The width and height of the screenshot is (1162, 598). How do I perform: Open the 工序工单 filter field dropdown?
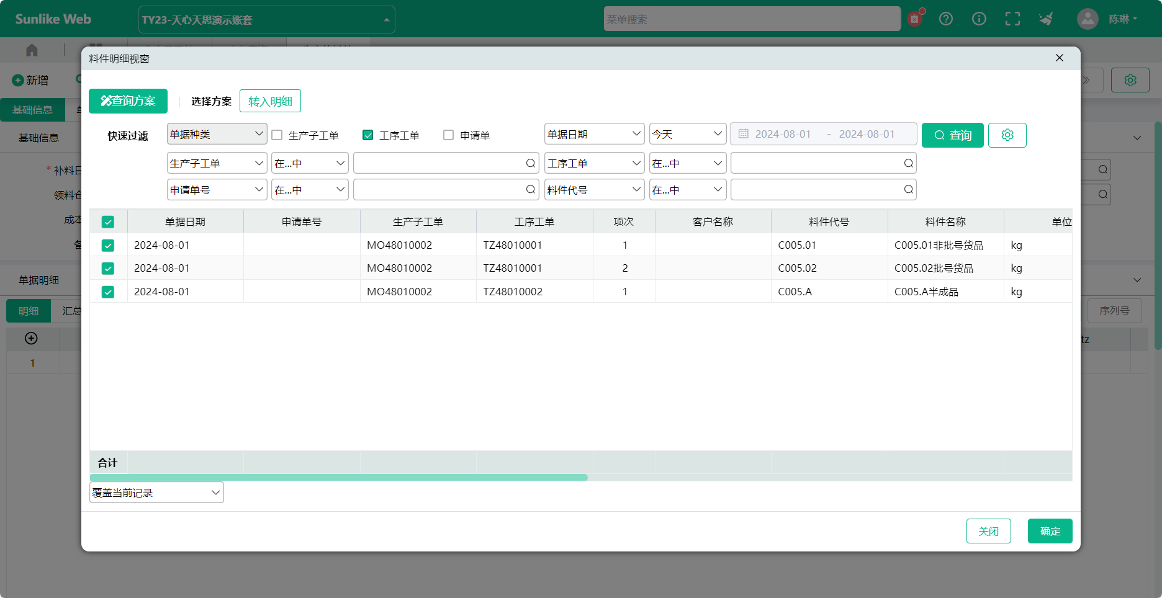coord(594,163)
